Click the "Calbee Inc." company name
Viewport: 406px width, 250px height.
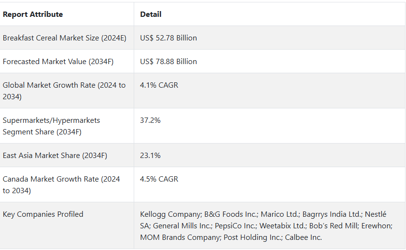click(x=303, y=237)
